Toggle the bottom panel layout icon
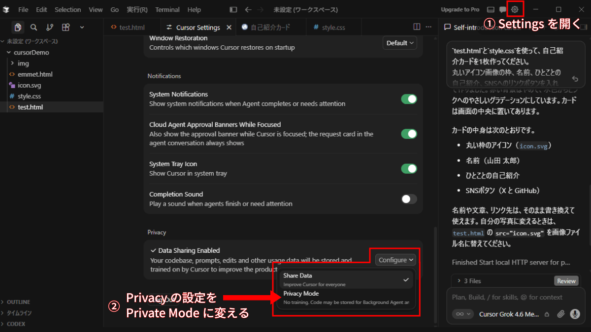 click(491, 9)
